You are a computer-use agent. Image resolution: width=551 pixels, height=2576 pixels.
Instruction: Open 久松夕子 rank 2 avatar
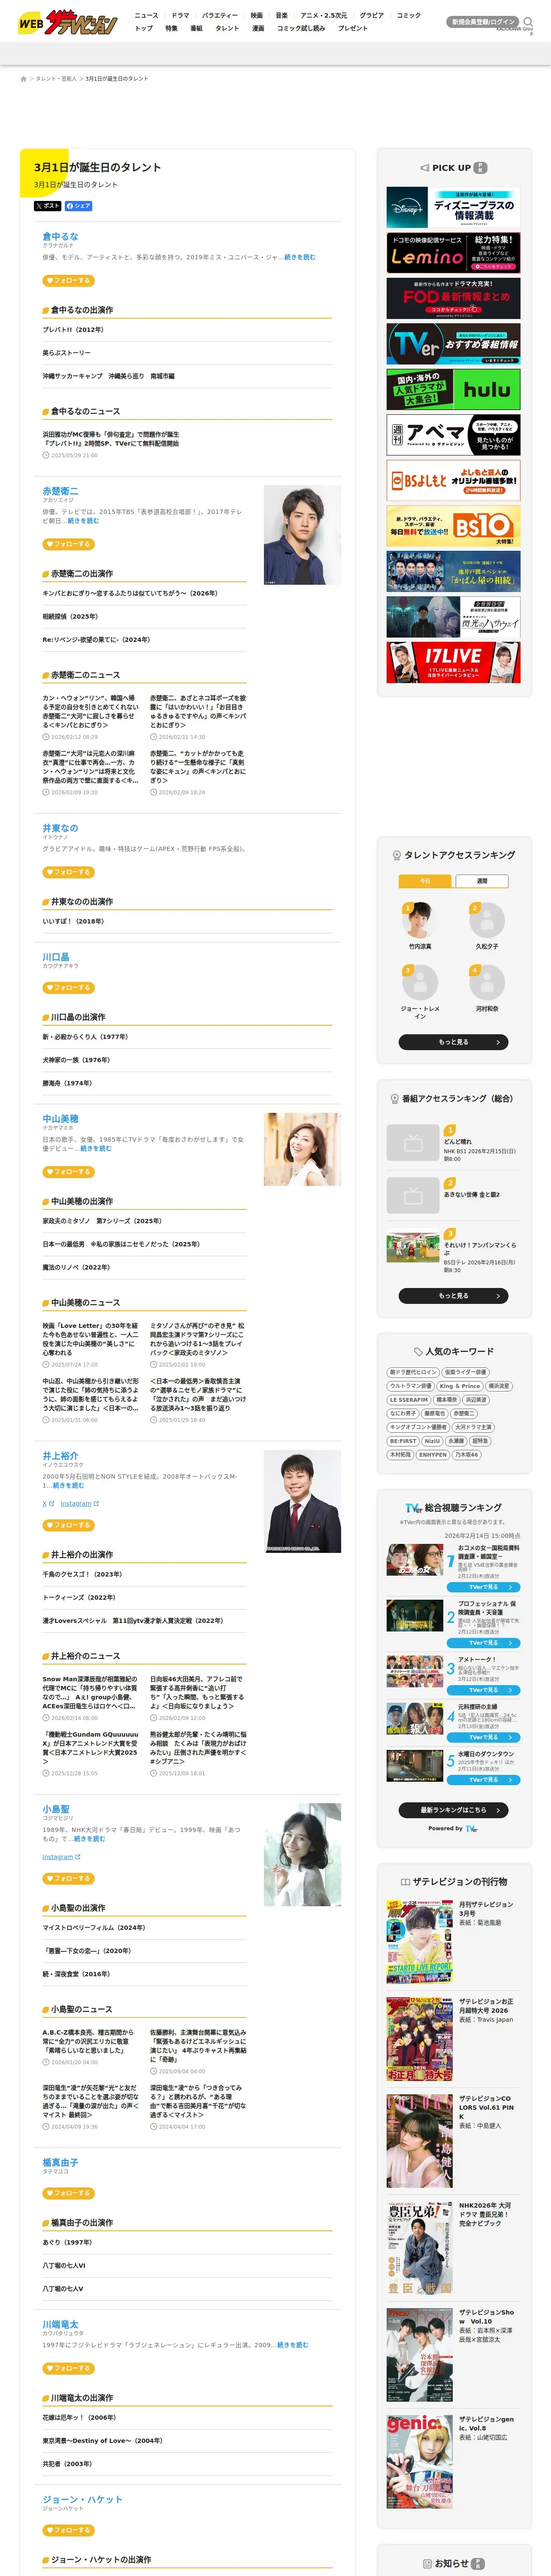click(x=487, y=920)
